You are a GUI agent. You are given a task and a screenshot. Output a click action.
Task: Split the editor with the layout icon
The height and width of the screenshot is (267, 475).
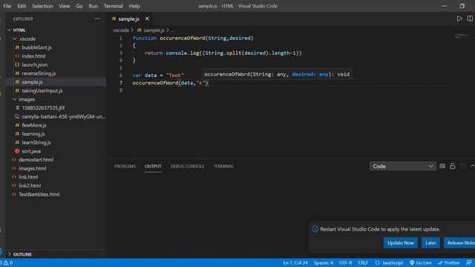(470, 19)
